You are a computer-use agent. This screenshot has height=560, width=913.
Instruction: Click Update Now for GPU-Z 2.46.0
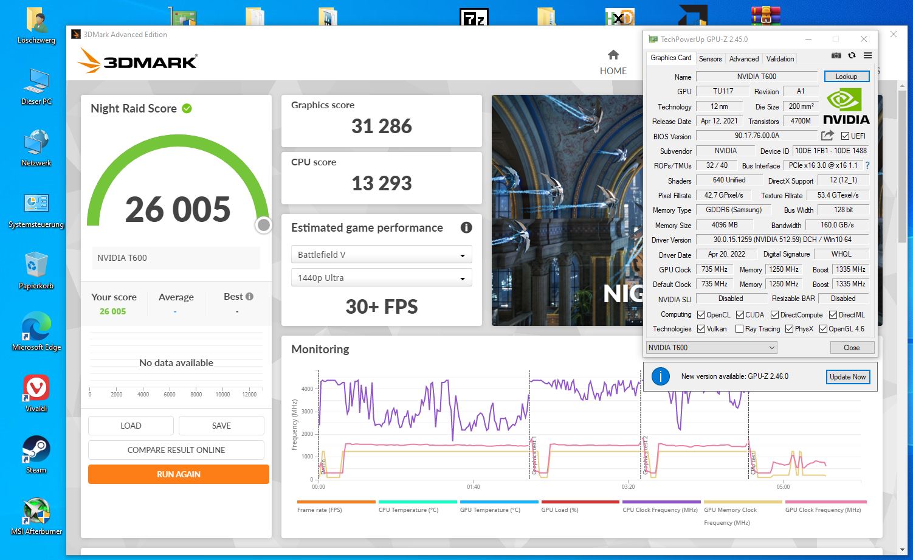coord(847,377)
